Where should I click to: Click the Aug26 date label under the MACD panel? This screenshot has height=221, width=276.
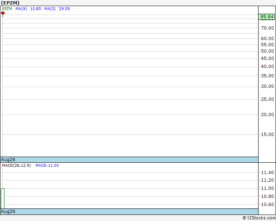point(8,211)
